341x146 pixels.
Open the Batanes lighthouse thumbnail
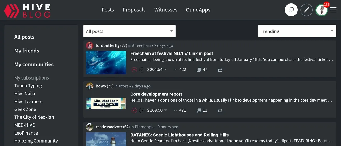coord(106,139)
